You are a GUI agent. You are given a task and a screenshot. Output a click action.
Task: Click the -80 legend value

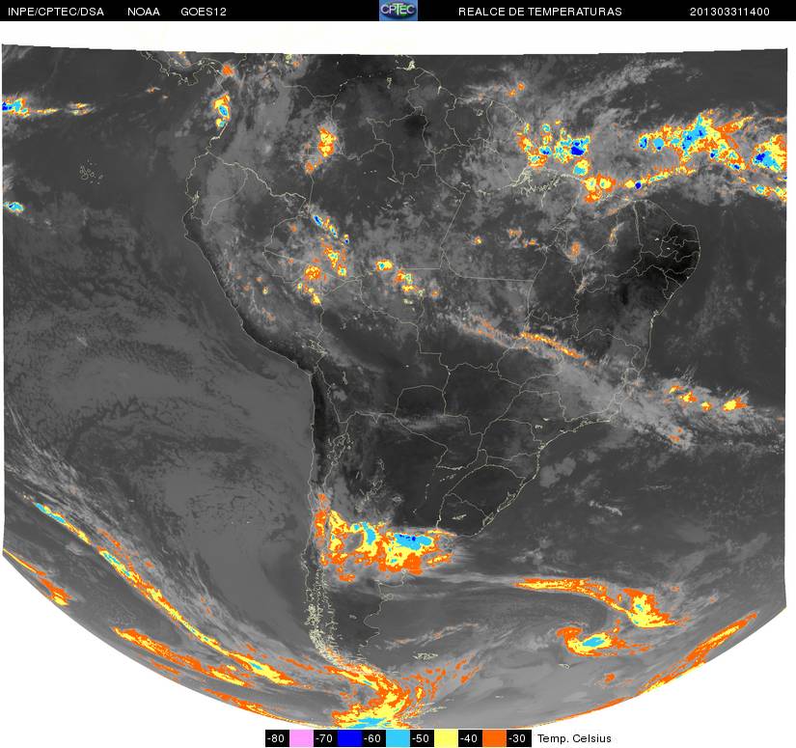[x=277, y=737]
